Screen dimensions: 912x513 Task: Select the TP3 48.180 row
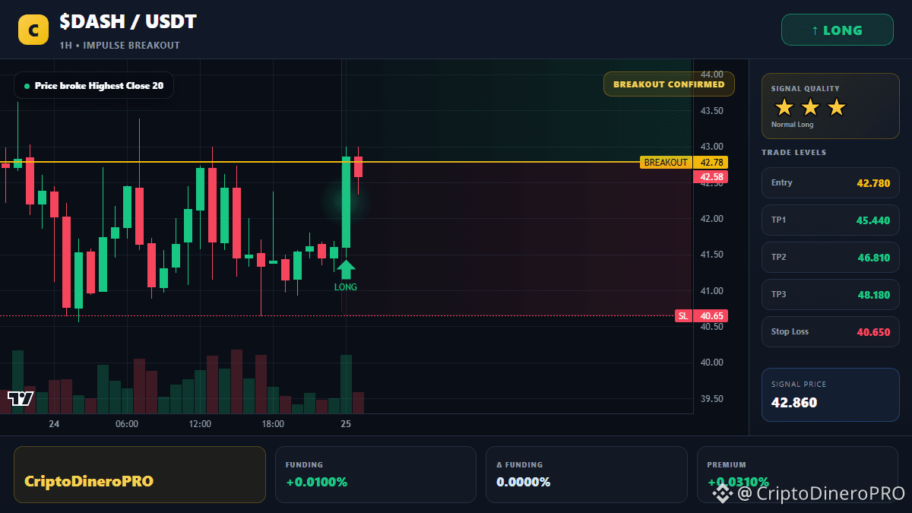831,295
